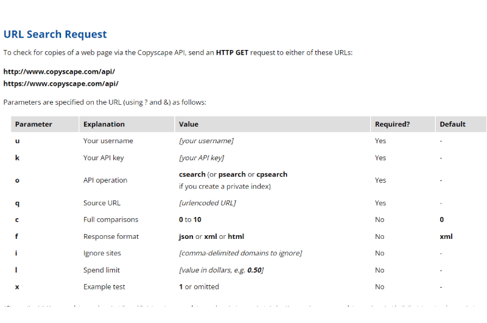Viewport: 487px width, 323px height.
Task: Click the '1 or omitted' value
Action: click(199, 287)
